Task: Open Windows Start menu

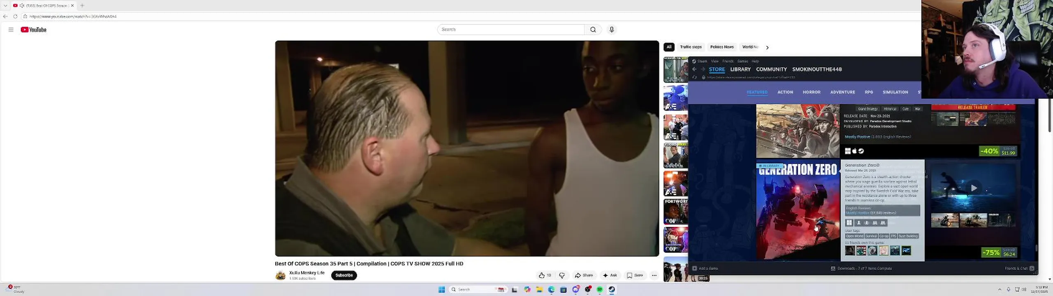Action: (x=442, y=289)
